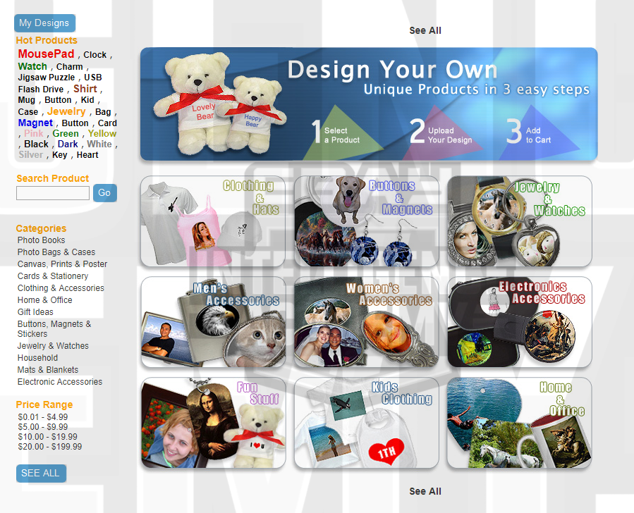Click the My Designs button
This screenshot has height=513, width=634.
pyautogui.click(x=44, y=23)
